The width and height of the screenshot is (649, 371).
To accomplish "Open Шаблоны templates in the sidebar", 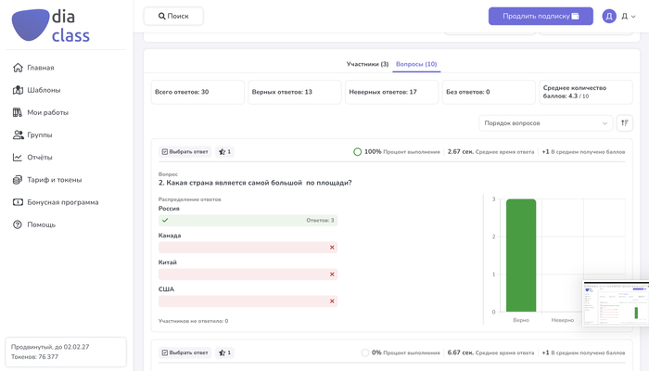I will click(36, 90).
